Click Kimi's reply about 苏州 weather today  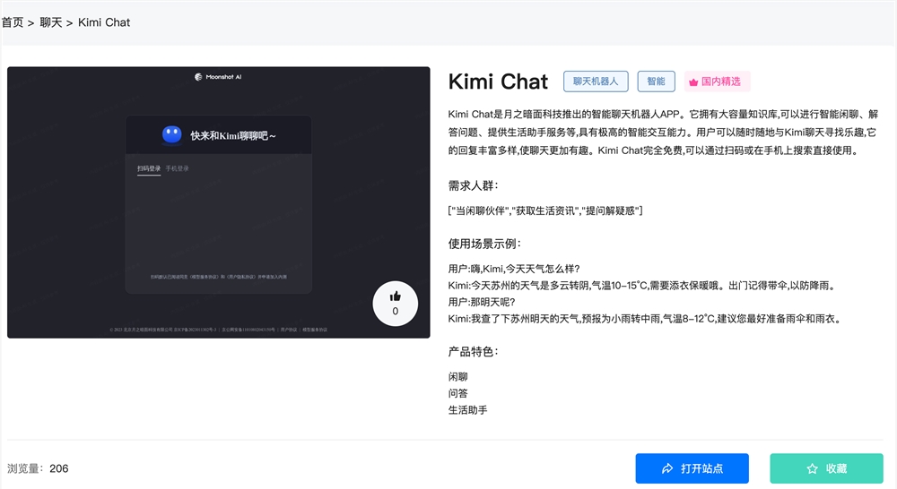tap(644, 286)
